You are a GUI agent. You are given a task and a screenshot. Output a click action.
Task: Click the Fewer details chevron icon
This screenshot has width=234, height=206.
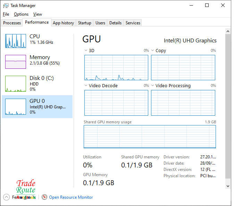pos(7,197)
